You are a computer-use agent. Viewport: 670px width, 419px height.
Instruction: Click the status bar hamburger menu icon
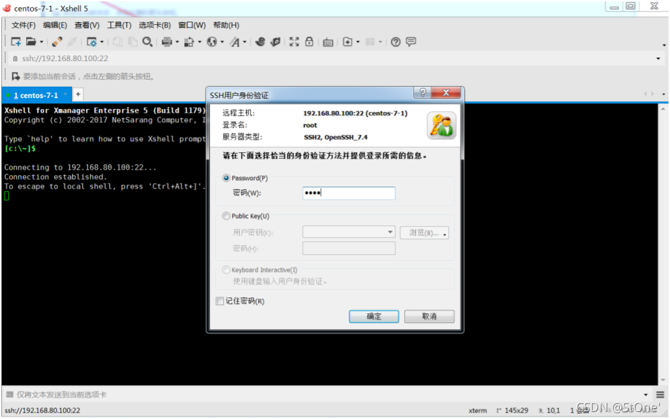tap(660, 395)
